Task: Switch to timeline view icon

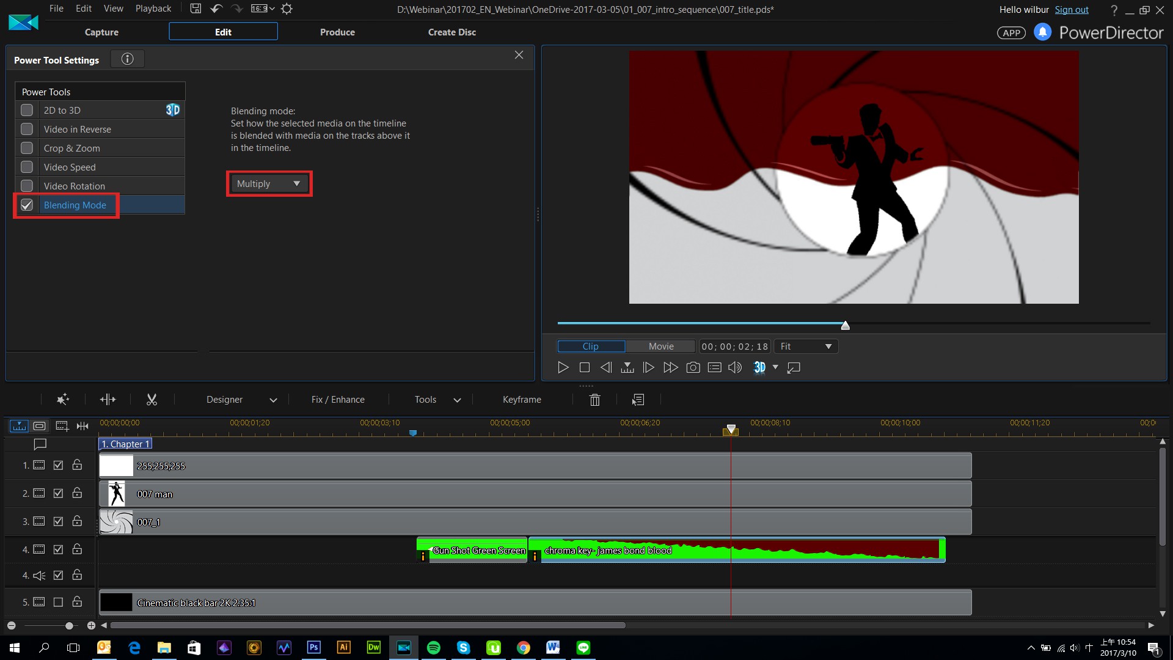Action: pyautogui.click(x=19, y=425)
